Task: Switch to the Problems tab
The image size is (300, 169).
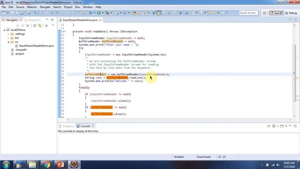Action: 67,126
